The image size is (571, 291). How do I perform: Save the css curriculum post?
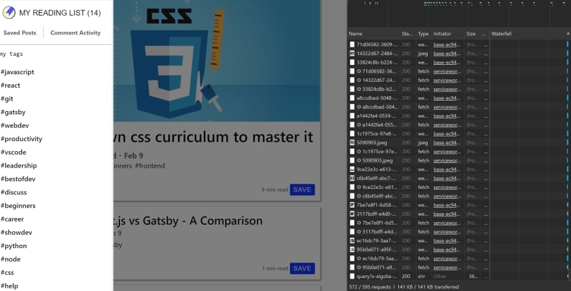click(302, 190)
